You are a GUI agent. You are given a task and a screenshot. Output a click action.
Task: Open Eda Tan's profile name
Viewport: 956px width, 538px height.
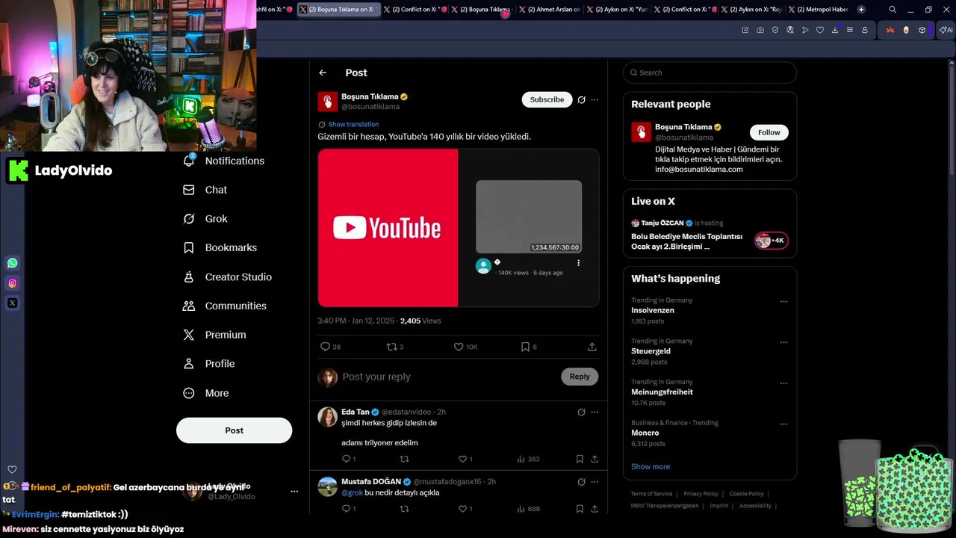click(x=356, y=412)
